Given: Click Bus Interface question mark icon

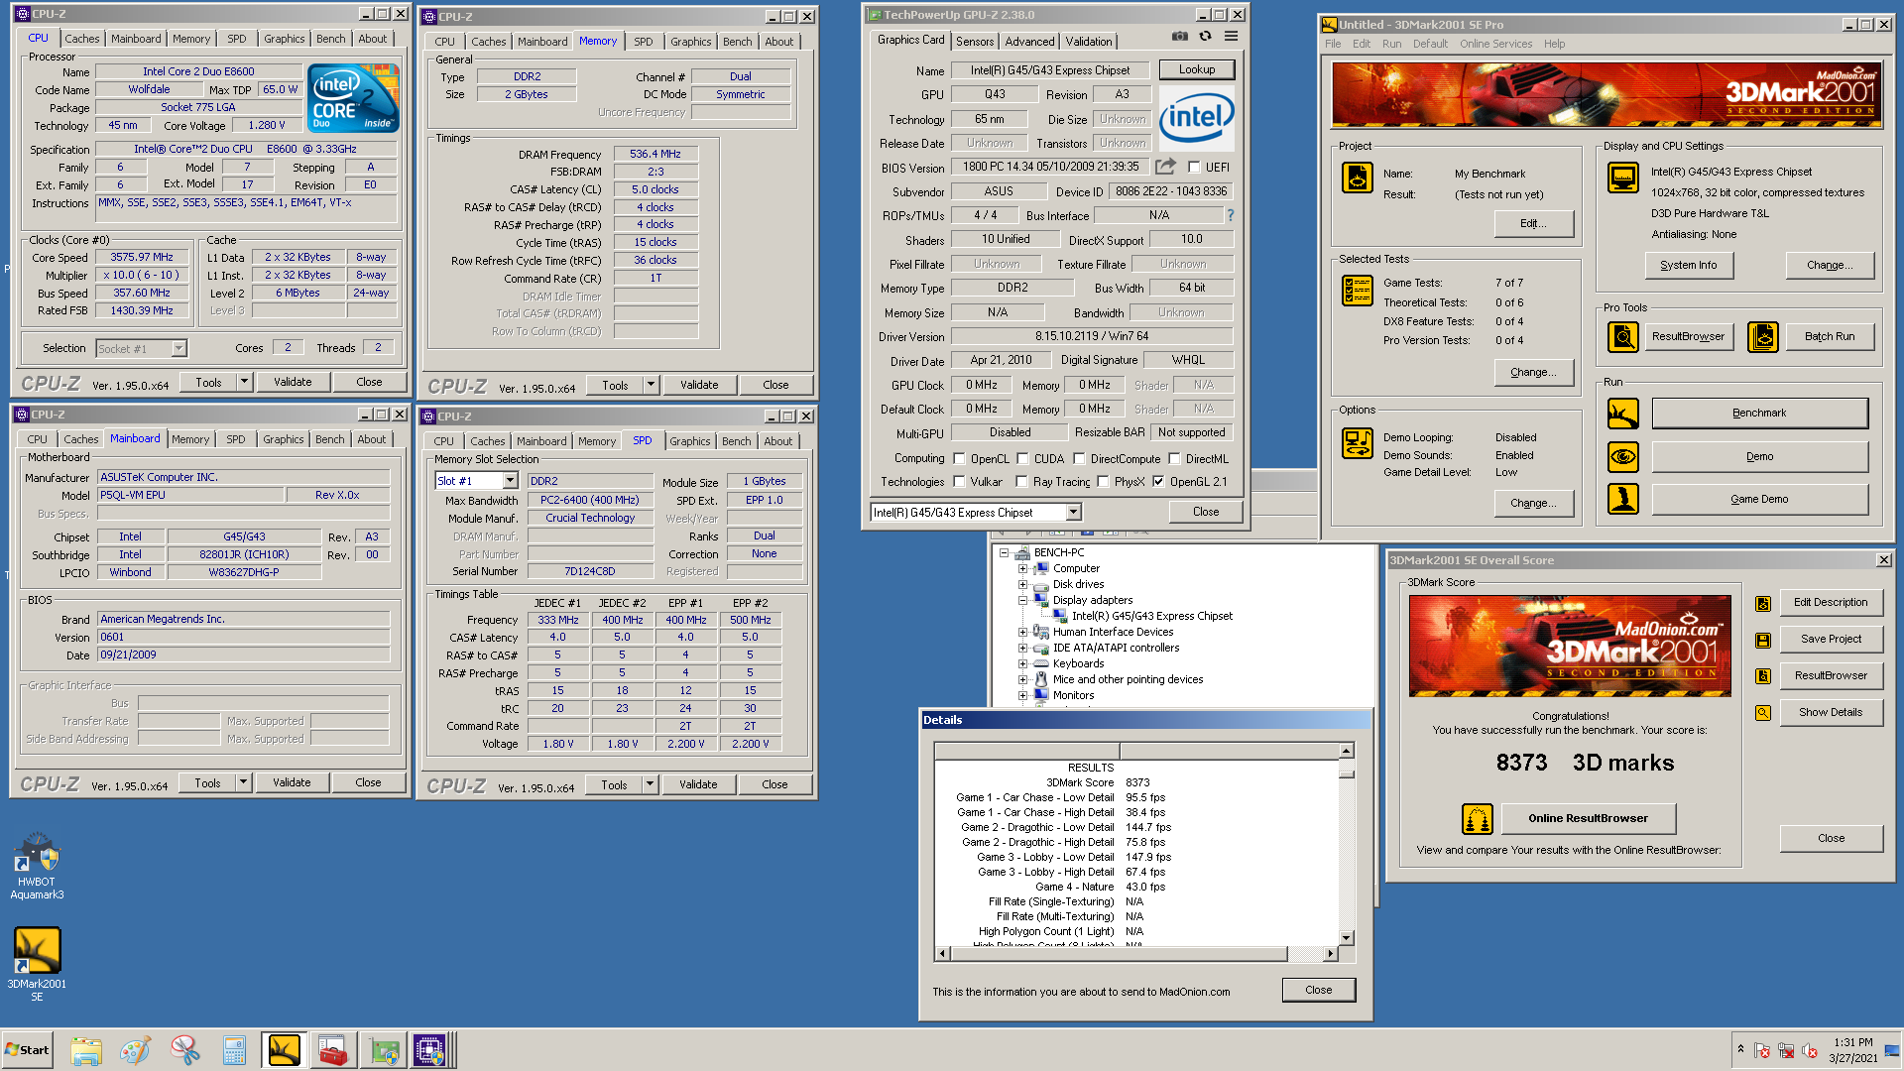Looking at the screenshot, I should coord(1231,215).
